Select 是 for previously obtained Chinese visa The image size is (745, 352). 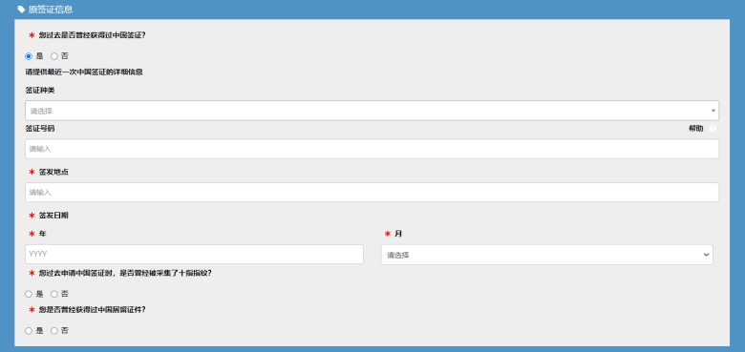[x=29, y=56]
